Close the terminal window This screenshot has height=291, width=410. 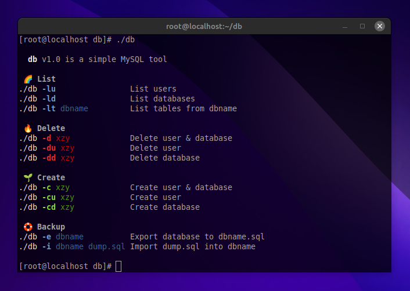[x=379, y=26]
